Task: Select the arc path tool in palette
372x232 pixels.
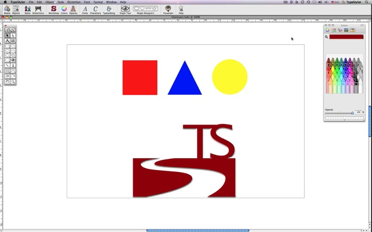Action: click(13, 71)
